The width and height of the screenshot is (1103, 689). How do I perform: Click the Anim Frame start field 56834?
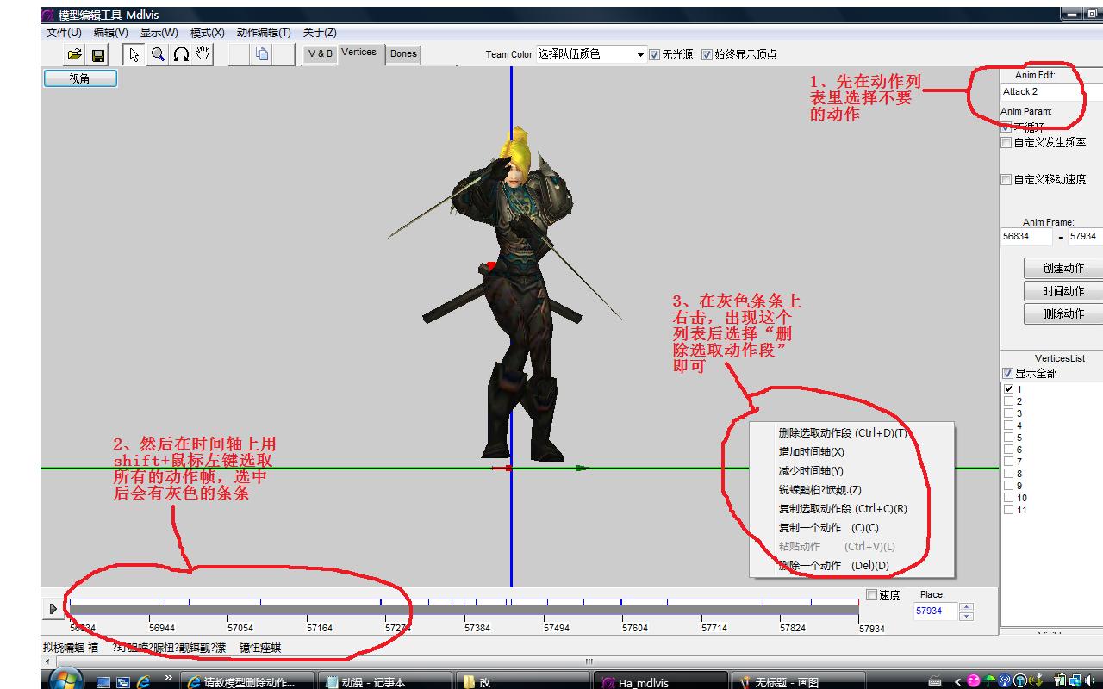pos(1026,236)
